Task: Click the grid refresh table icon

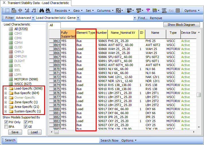Action: click(x=155, y=11)
